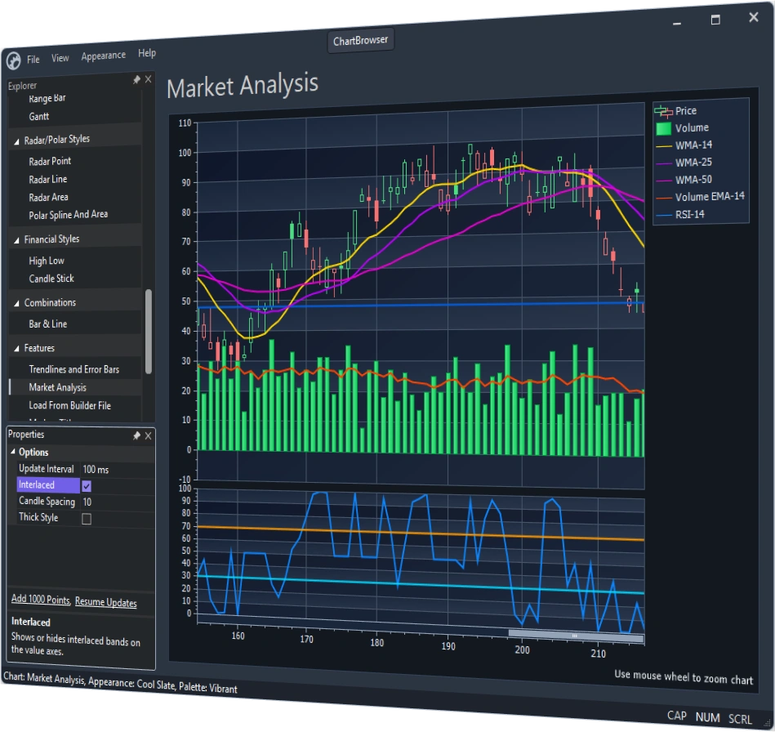Click the Update Interval value field
This screenshot has width=775, height=732.
coord(118,470)
